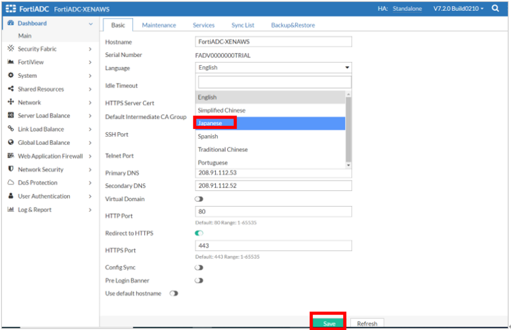Collapse the Dashboard menu chevron
Image resolution: width=511 pixels, height=330 pixels.
tap(91, 24)
